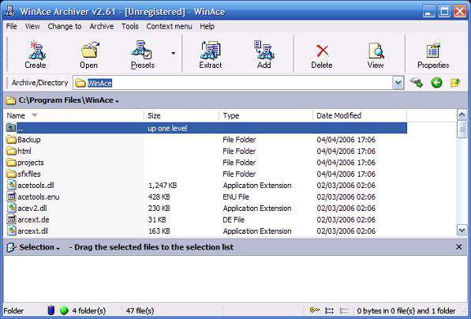Click the arcext.de file icon
Image resolution: width=471 pixels, height=319 pixels.
(11, 220)
